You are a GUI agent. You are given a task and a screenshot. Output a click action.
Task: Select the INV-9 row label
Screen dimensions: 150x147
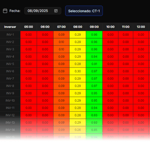tap(10, 93)
